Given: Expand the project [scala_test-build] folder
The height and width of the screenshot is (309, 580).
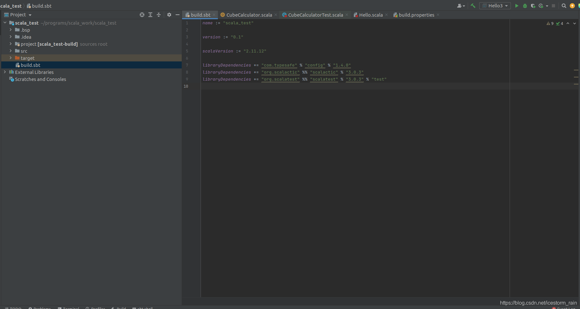Looking at the screenshot, I should (11, 44).
